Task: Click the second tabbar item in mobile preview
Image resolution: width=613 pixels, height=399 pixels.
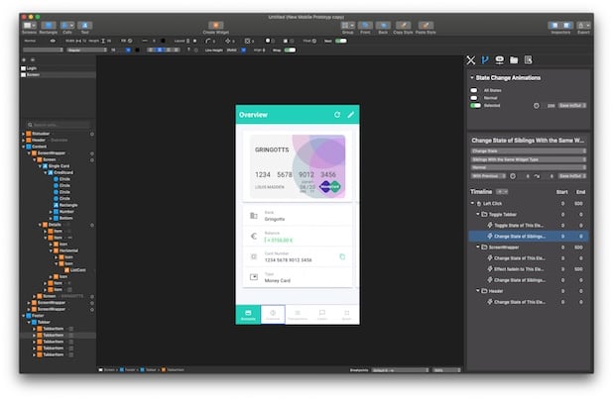Action: (x=273, y=315)
